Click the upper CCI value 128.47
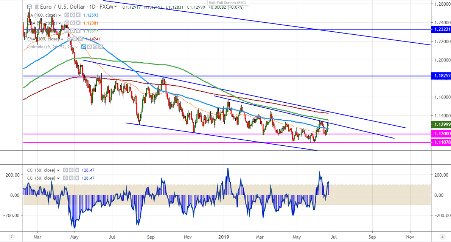The width and height of the screenshot is (451, 242). coord(88,170)
